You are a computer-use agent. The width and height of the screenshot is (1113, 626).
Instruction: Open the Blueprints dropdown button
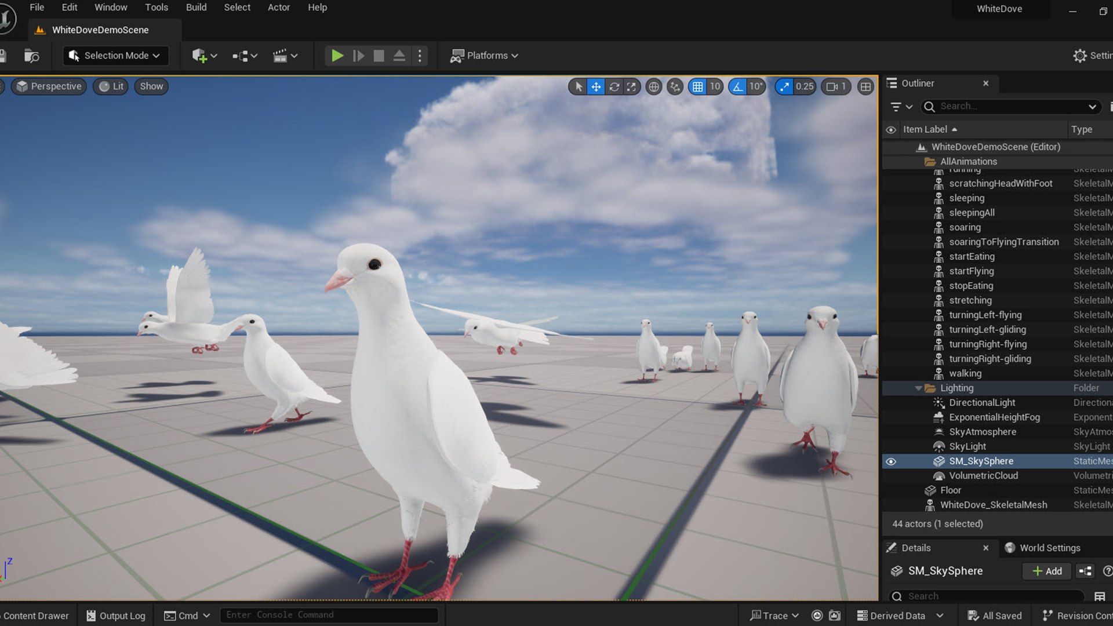[x=245, y=56]
